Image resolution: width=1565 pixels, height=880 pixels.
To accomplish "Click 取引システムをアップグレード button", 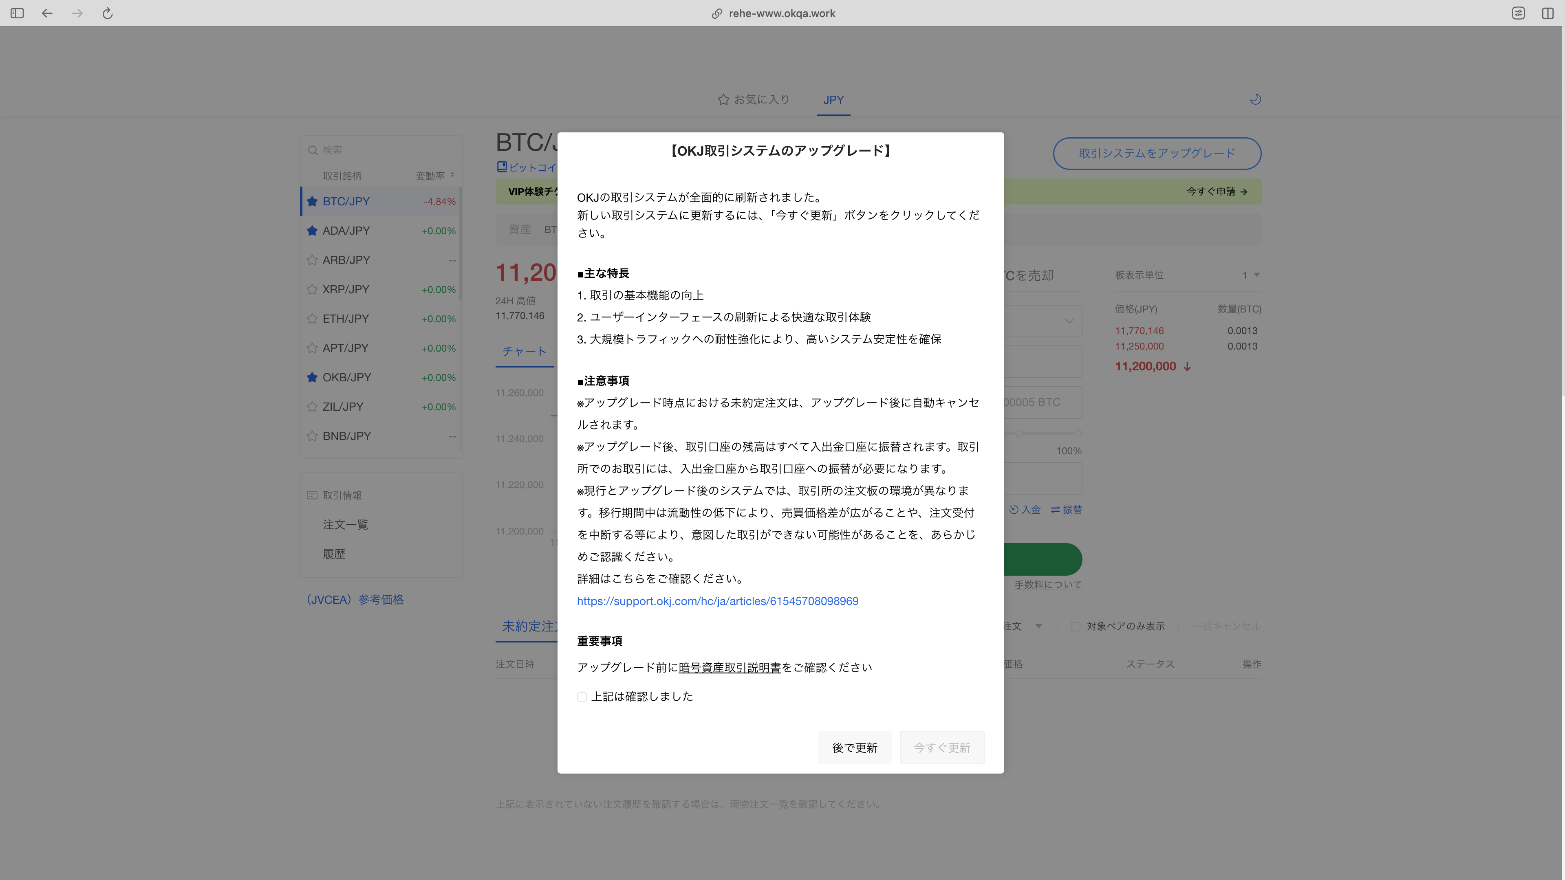I will [1157, 153].
